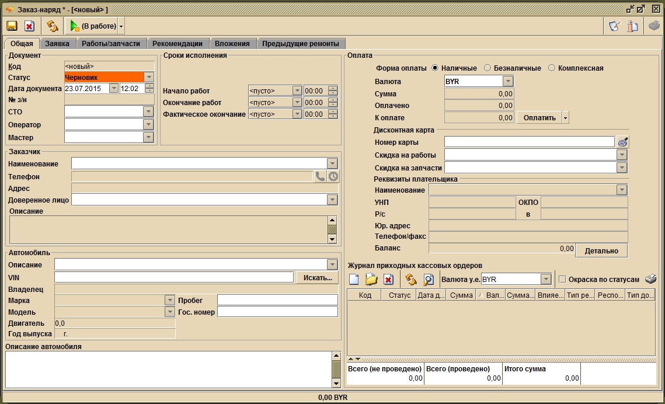Open cash order with folder icon
665x404 pixels.
[371, 280]
